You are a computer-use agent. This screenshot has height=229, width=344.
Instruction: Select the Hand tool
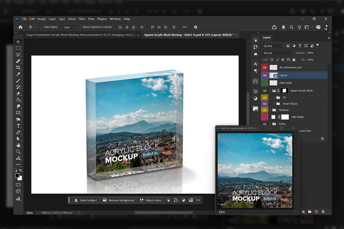tap(18, 145)
